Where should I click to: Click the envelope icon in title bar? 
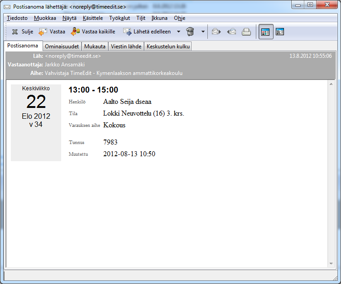point(7,7)
